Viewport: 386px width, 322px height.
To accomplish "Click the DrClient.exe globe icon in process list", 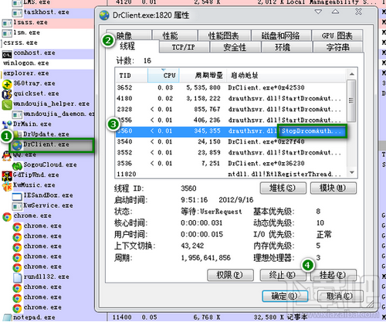I will click(x=17, y=145).
